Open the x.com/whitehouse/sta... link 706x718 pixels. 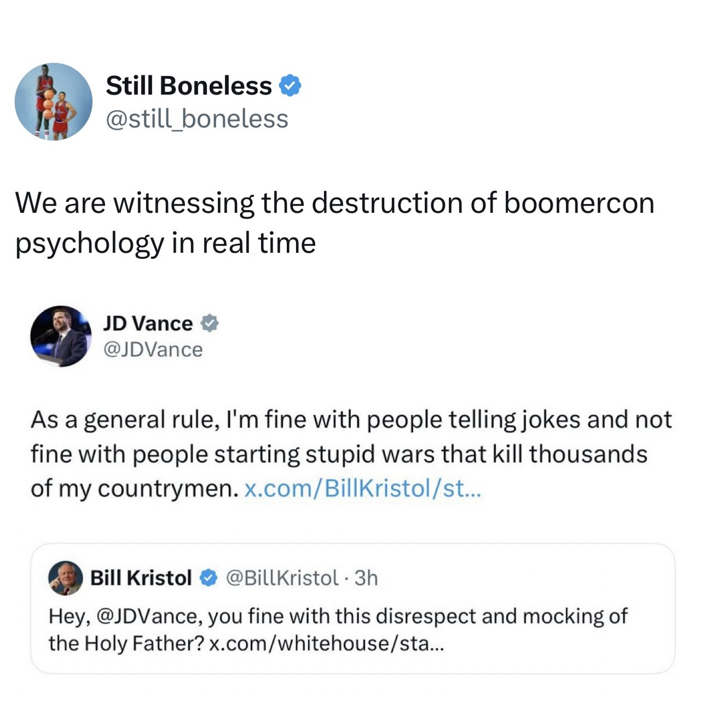327,644
